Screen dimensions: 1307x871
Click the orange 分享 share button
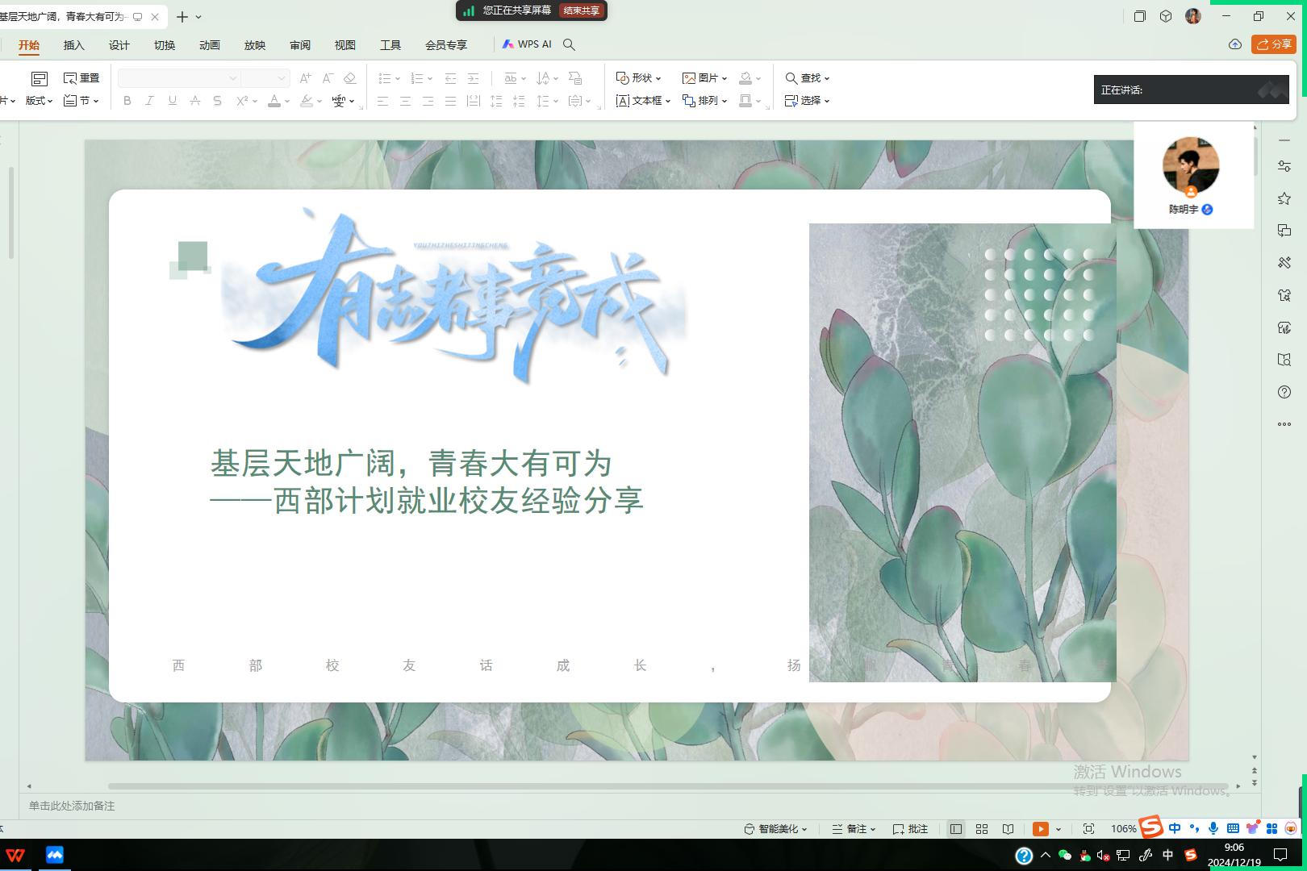tap(1273, 44)
